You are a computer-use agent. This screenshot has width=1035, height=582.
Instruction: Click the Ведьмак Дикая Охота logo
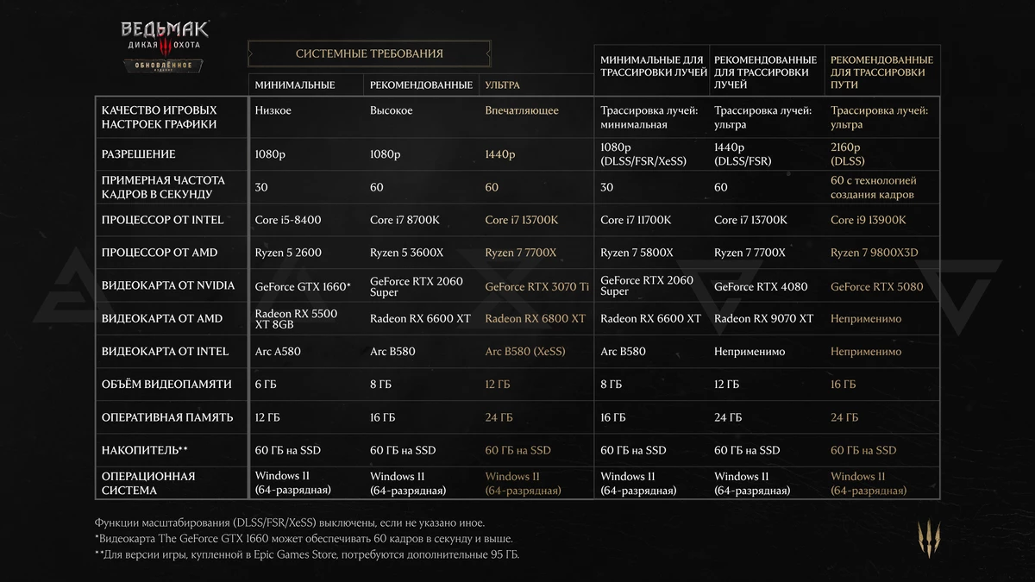[x=164, y=41]
